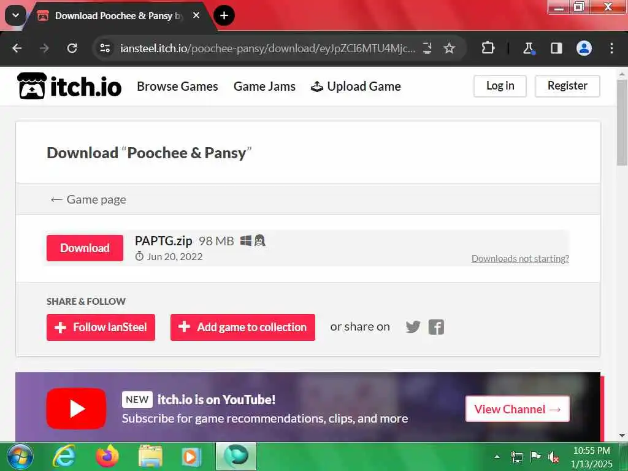Screen dimensions: 628x471
Task: Click the 98 MB file size text
Action: coord(216,241)
